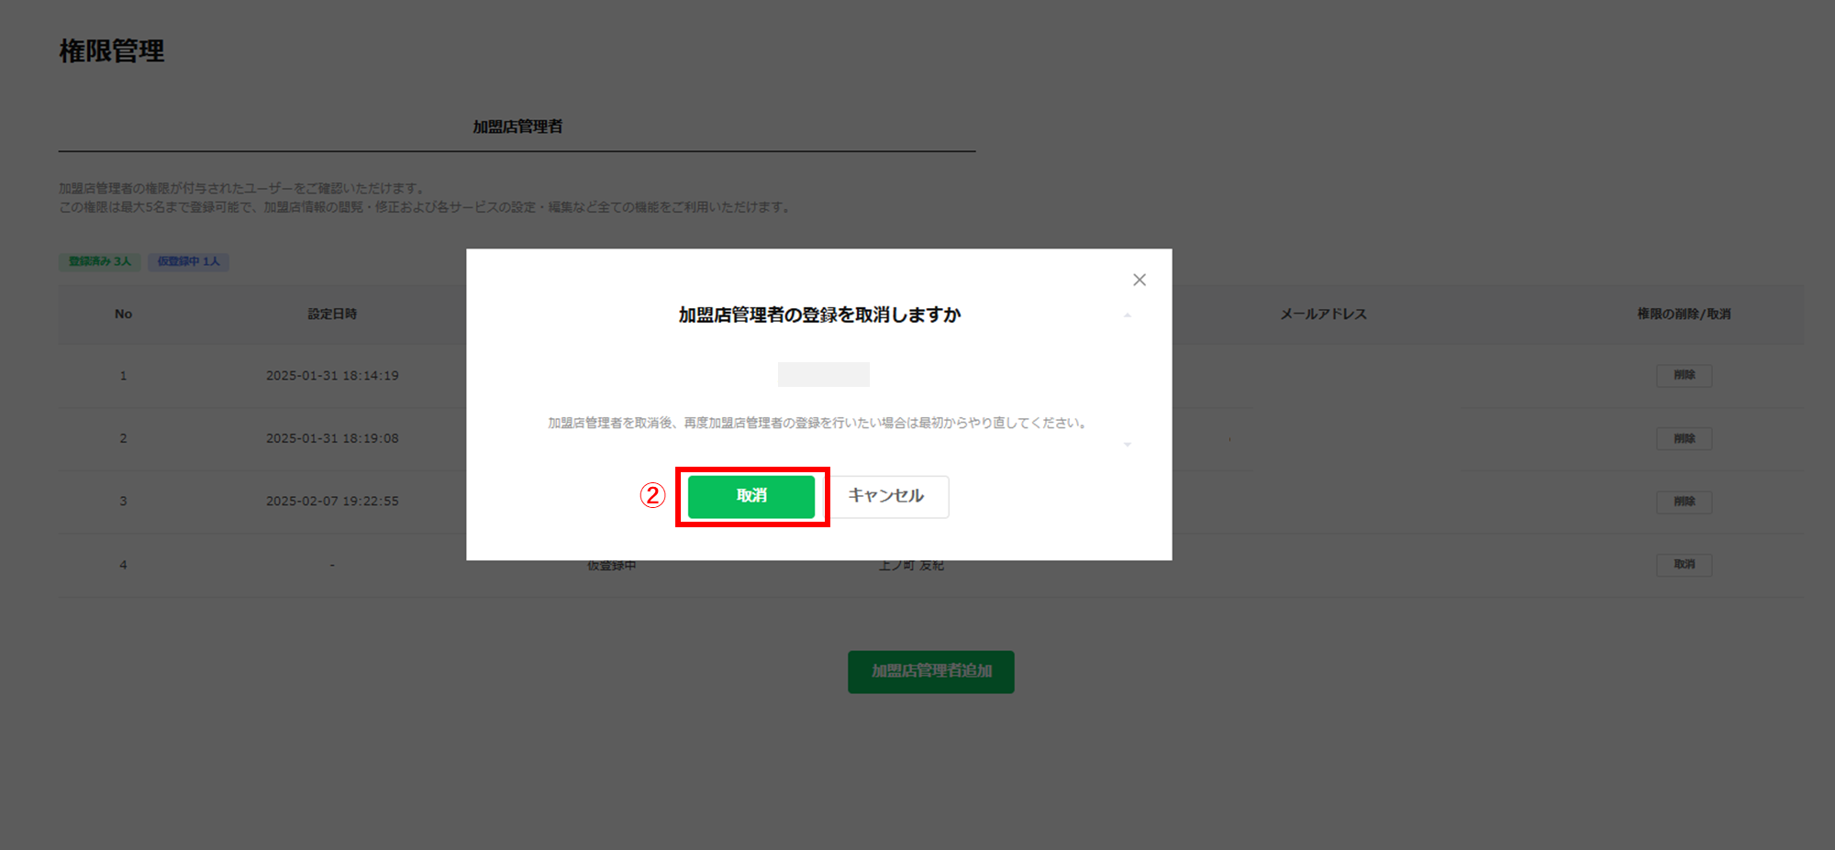Click the 仮登録中 1人 blue badge
The image size is (1835, 850).
pos(188,261)
